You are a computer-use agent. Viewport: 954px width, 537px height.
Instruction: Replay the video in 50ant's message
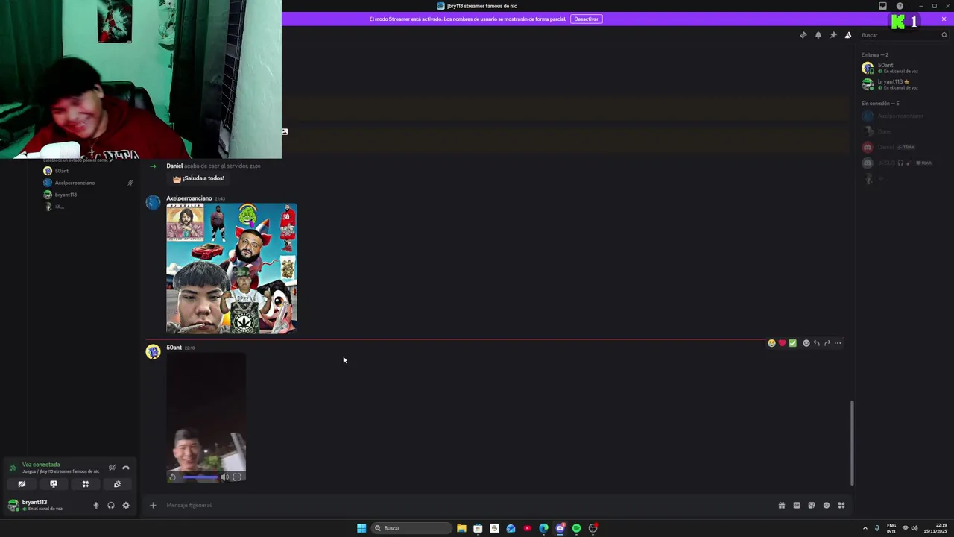[x=173, y=477]
